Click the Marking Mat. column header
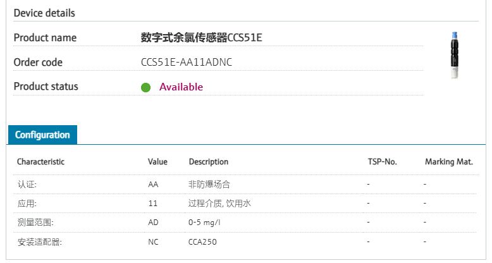Screen dimensions: 492x263 449,162
